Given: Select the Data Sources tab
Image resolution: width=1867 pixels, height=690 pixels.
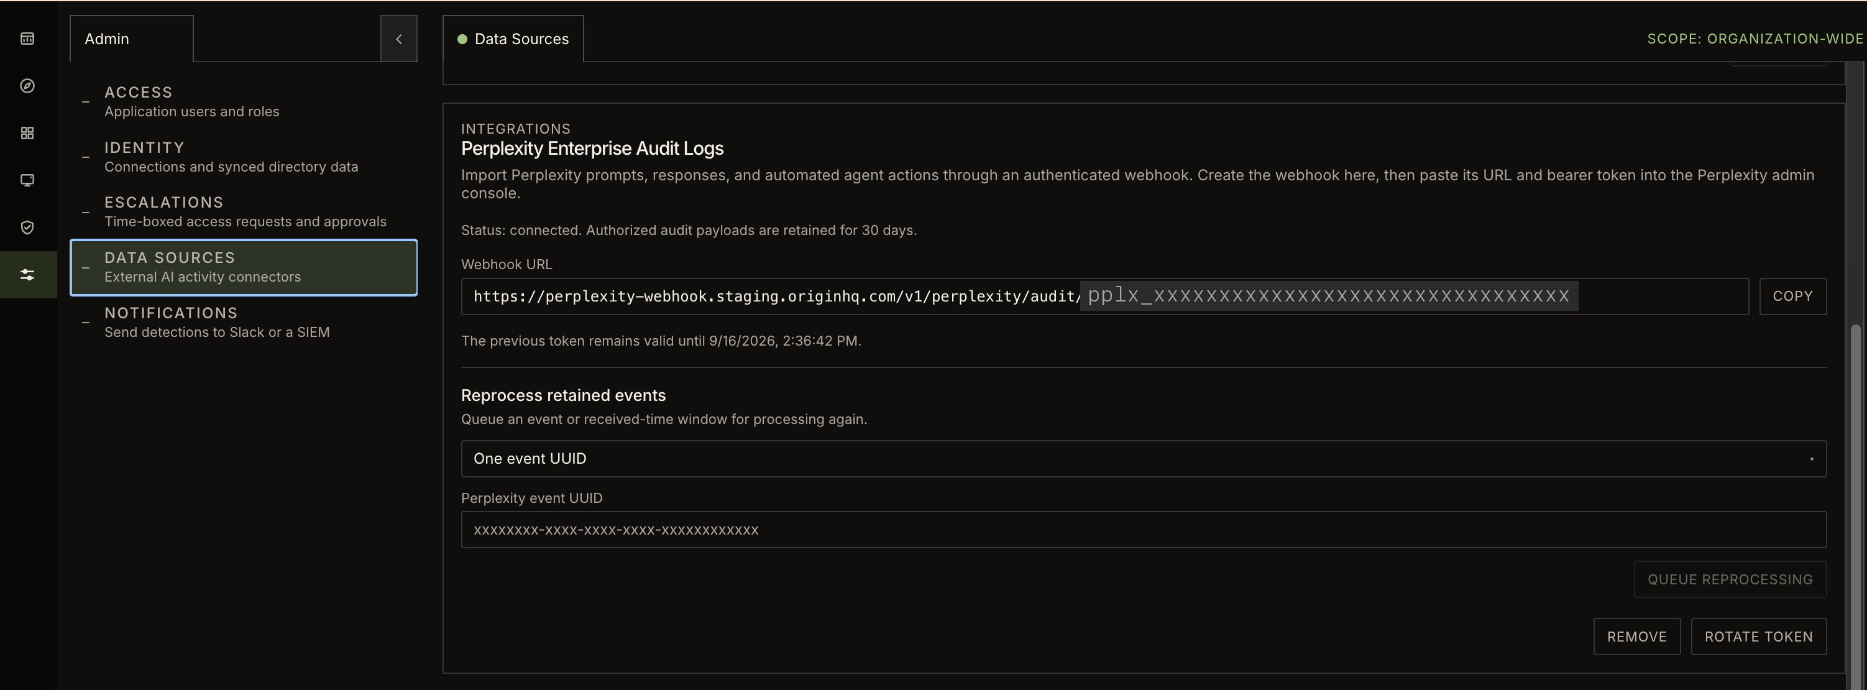Looking at the screenshot, I should pos(513,39).
